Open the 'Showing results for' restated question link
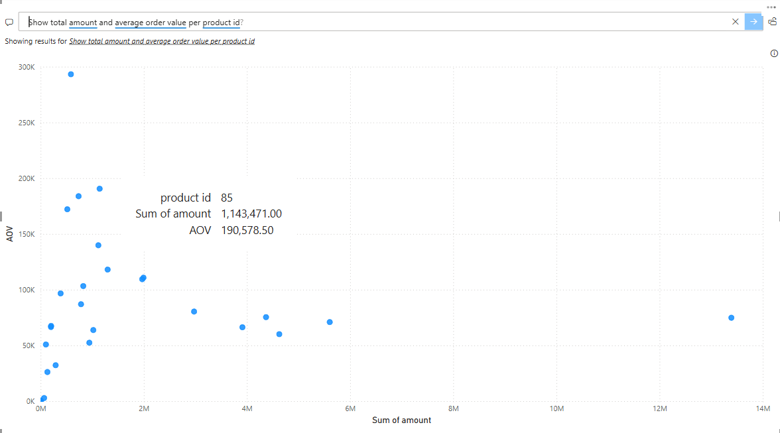Screen dimensions: 780x433 tap(162, 41)
